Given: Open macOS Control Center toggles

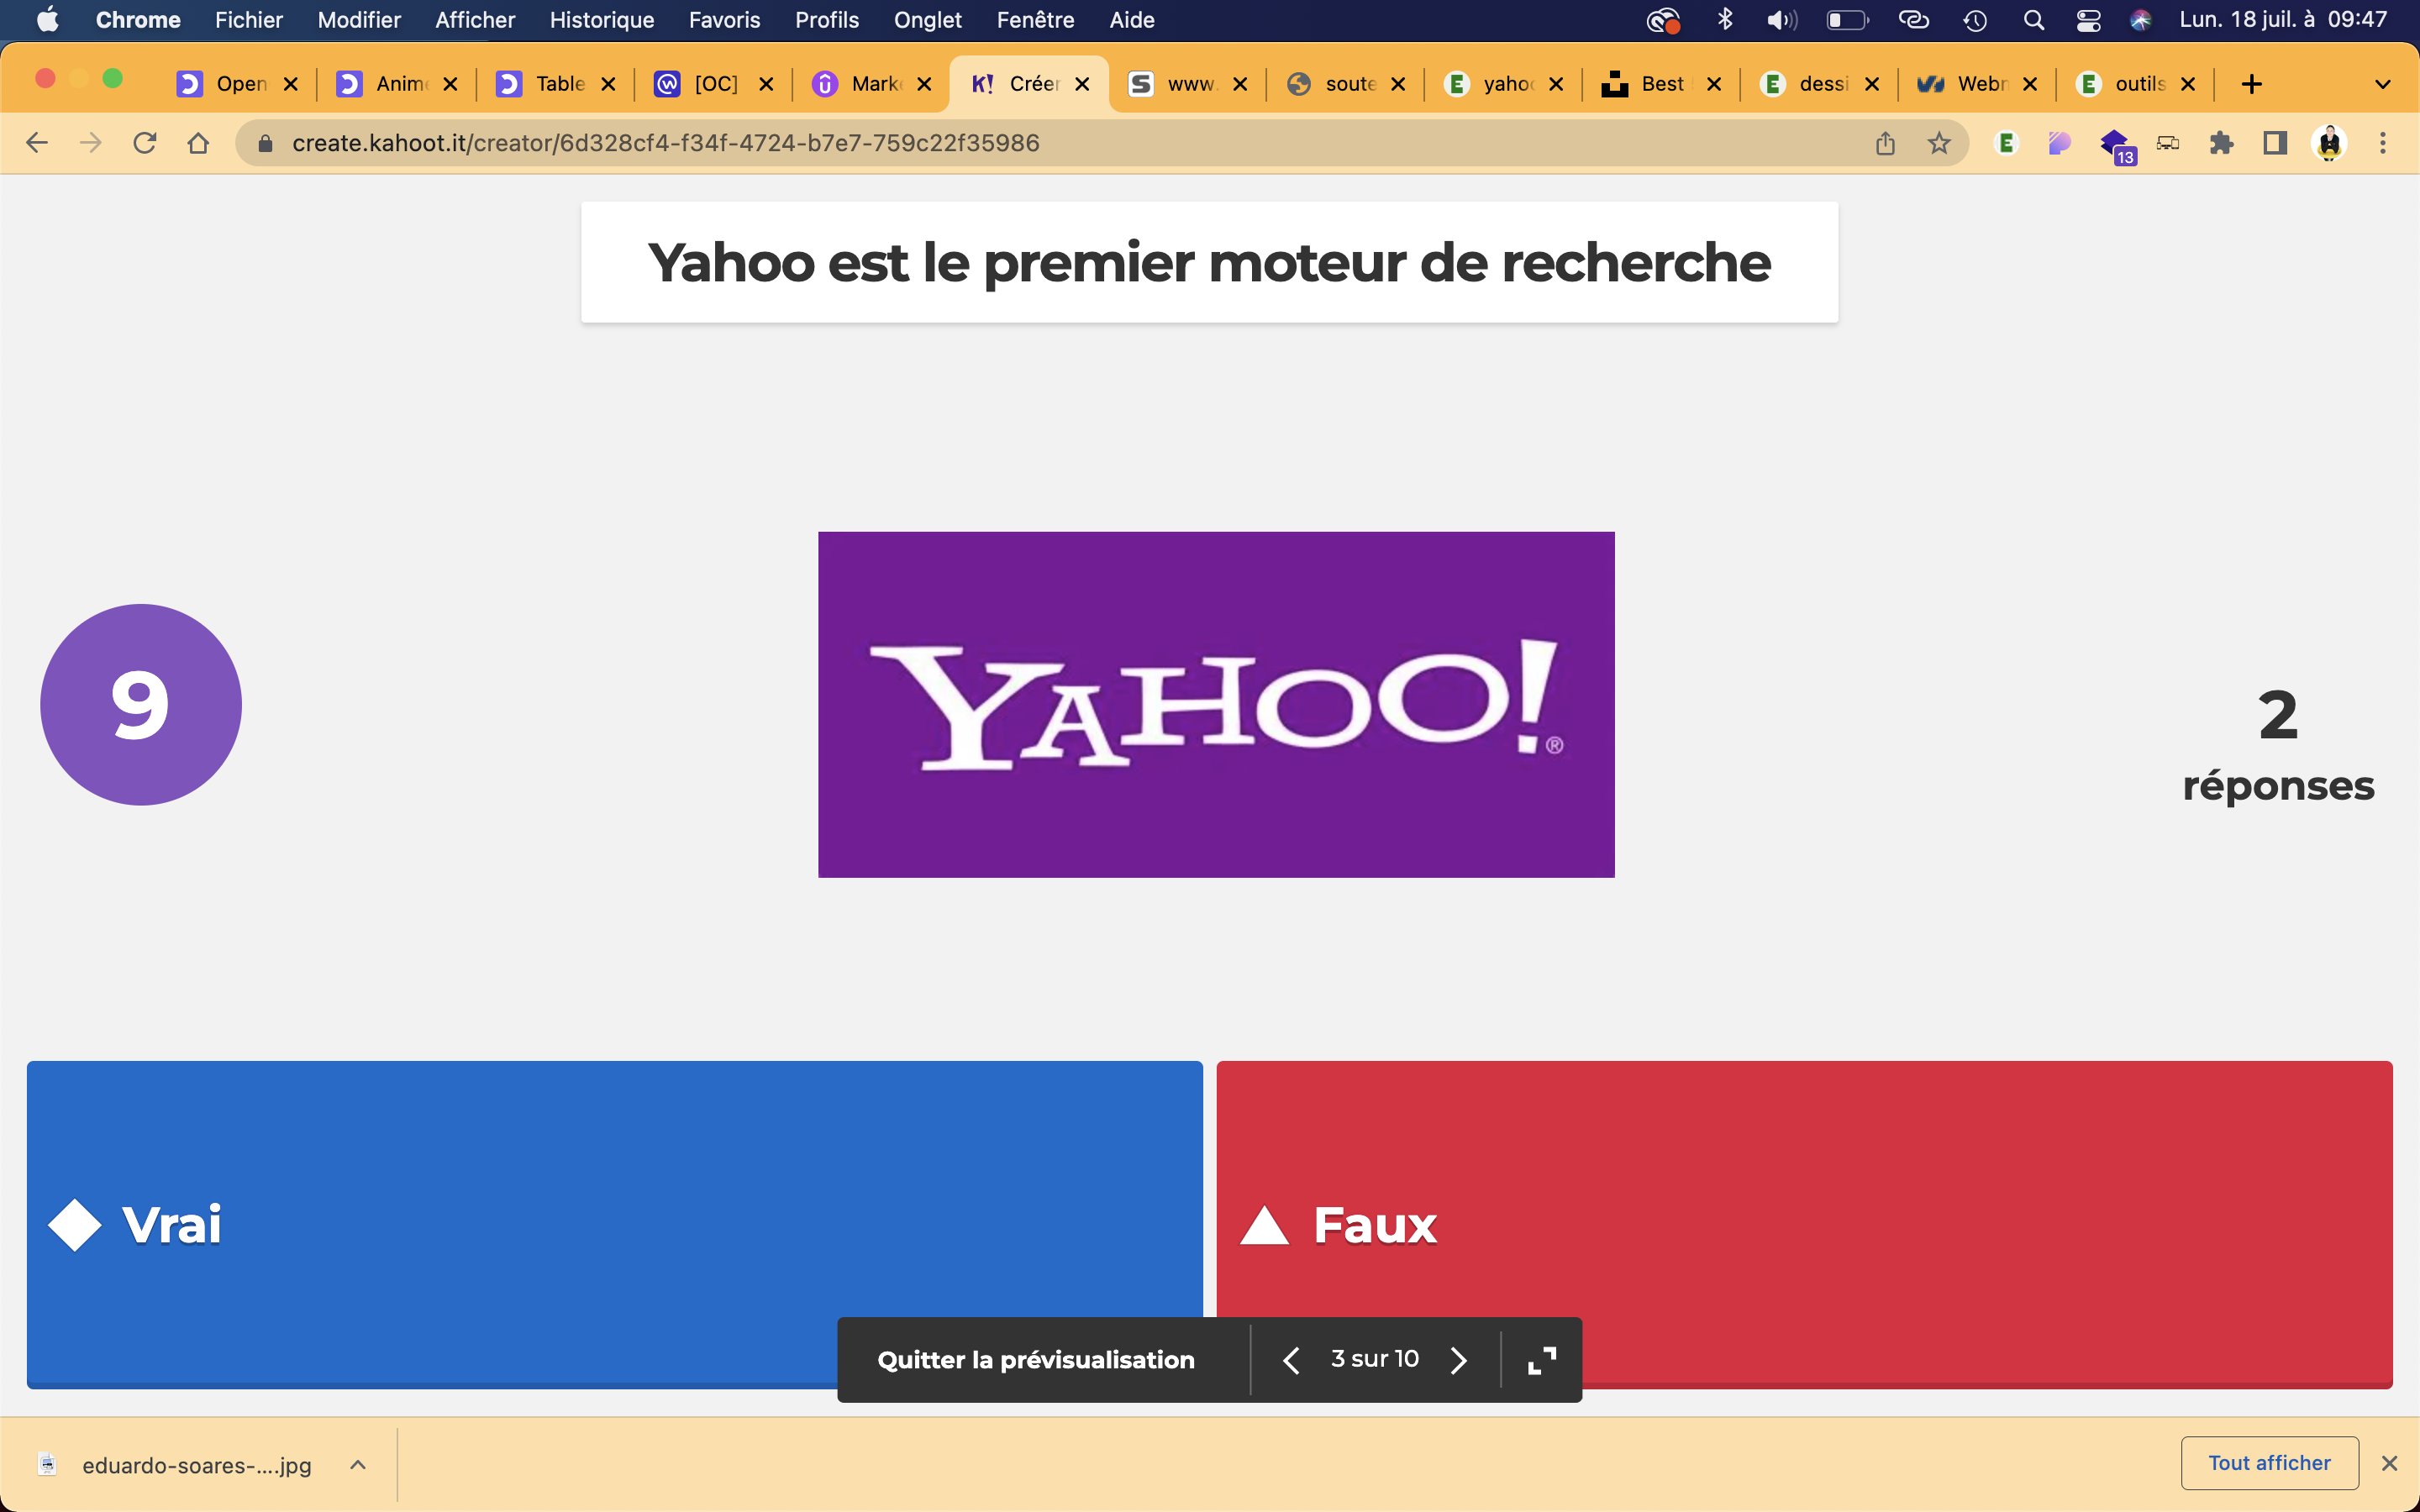Looking at the screenshot, I should click(2088, 20).
